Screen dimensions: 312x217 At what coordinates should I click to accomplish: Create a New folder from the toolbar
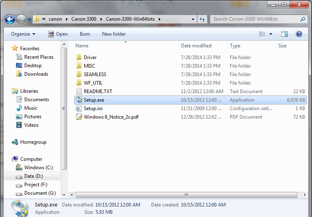coord(114,34)
